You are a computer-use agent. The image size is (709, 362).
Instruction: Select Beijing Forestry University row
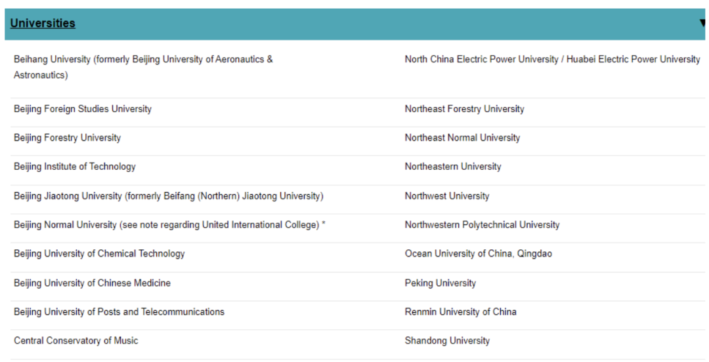(68, 138)
